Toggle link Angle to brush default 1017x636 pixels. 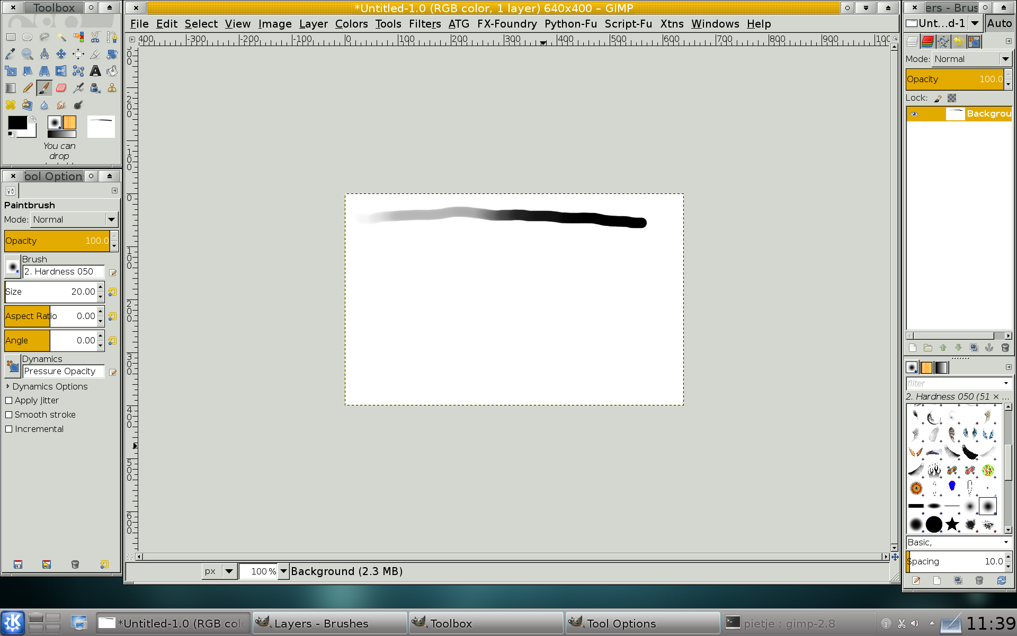(x=112, y=341)
